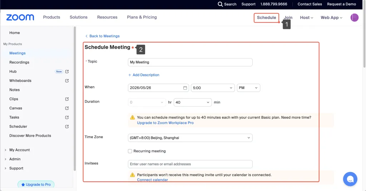Open the chat support bubble
The image size is (366, 191).
350,179
